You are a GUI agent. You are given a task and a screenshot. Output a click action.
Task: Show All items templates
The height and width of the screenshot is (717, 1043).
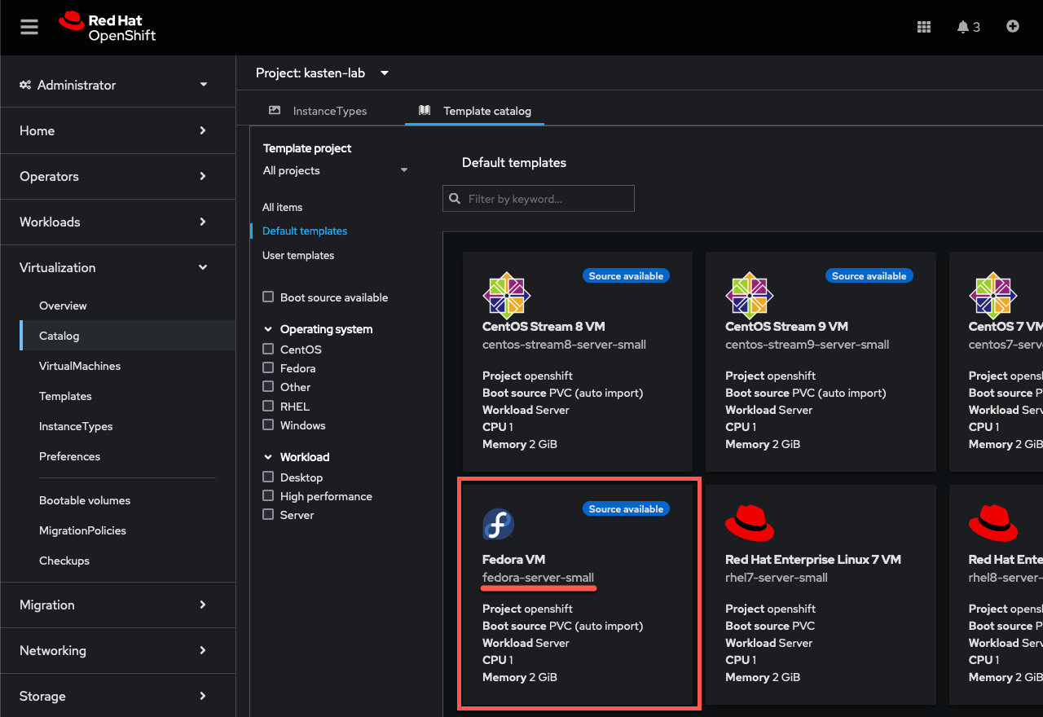click(x=283, y=207)
